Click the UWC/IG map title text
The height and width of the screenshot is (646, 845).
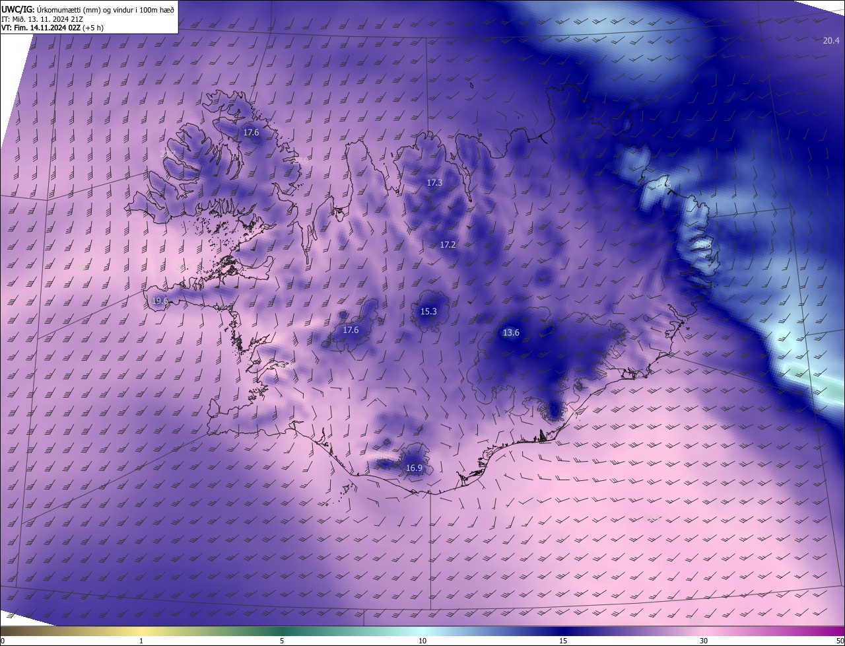click(x=87, y=9)
